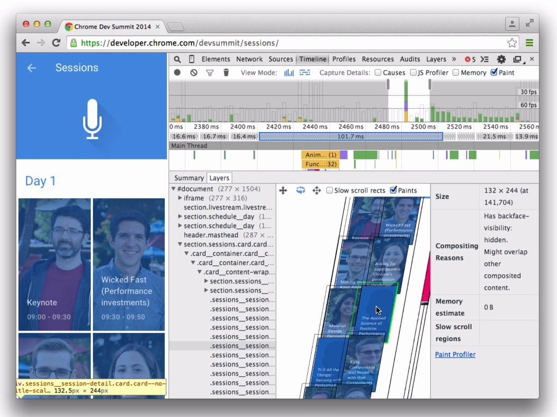Viewport: 557px width, 417px height.
Task: Click the timeline record button
Action: click(176, 72)
